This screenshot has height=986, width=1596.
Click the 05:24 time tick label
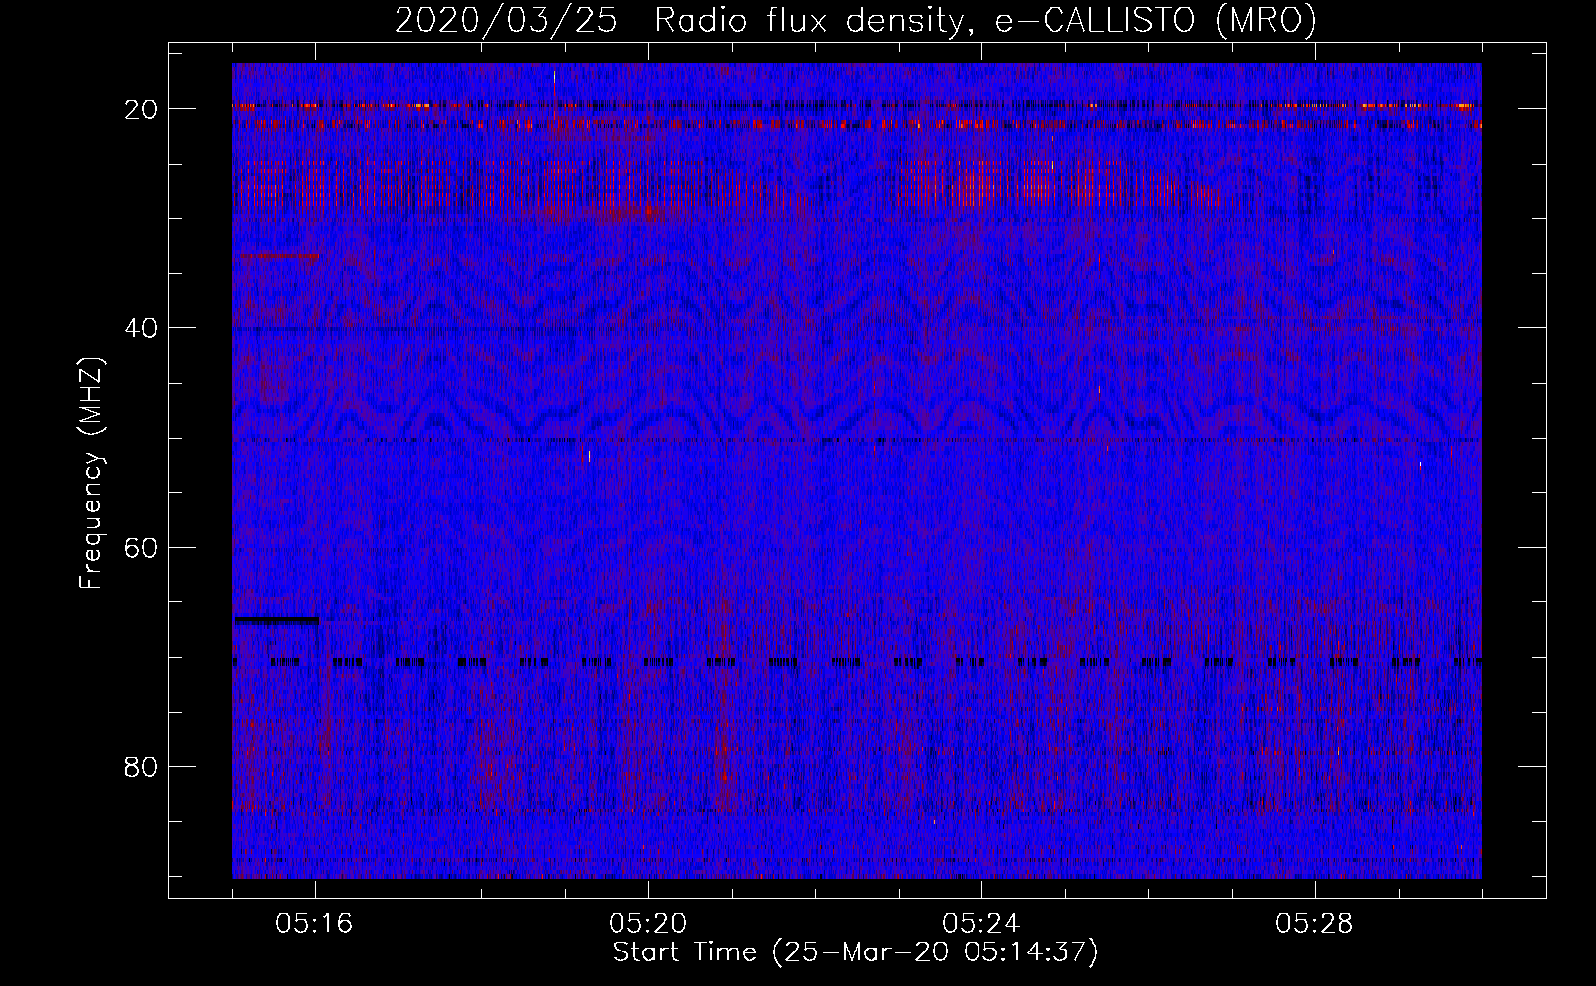(981, 924)
